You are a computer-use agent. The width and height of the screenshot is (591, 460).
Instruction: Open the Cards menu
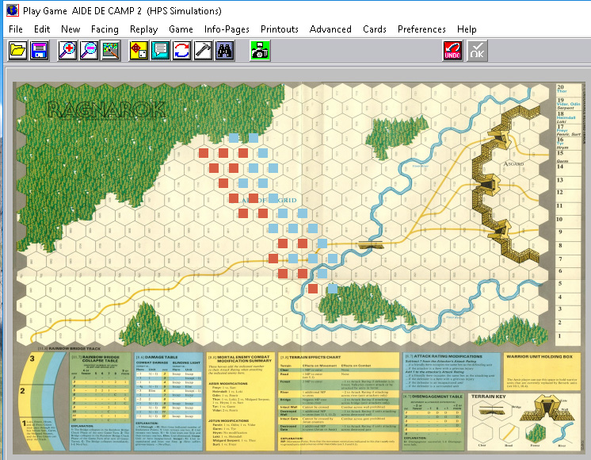click(x=375, y=29)
